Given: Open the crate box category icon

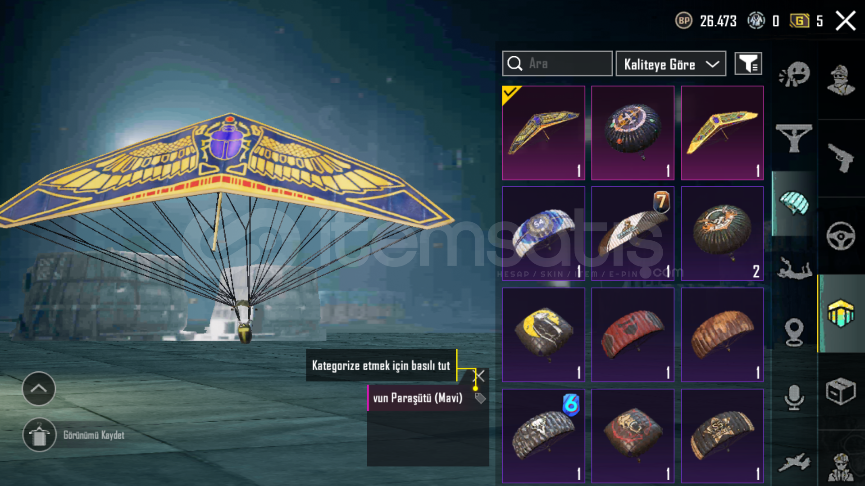Looking at the screenshot, I should coord(841,391).
